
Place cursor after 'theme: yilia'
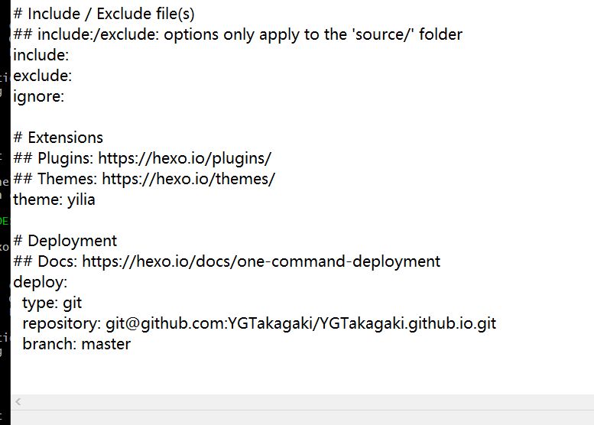tap(96, 200)
